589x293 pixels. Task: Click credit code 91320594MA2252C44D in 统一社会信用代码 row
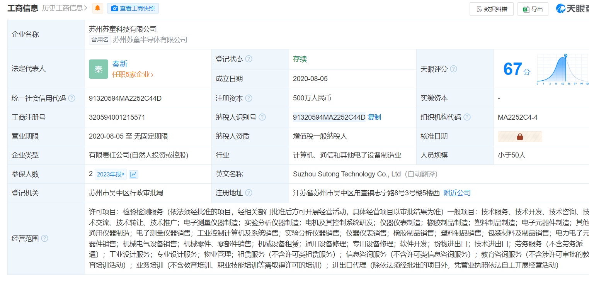click(x=125, y=98)
